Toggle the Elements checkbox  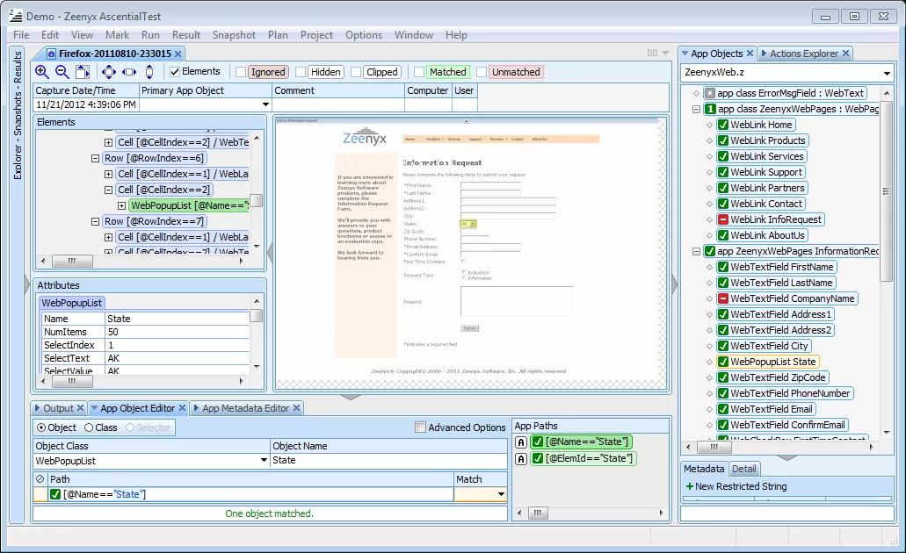(175, 72)
